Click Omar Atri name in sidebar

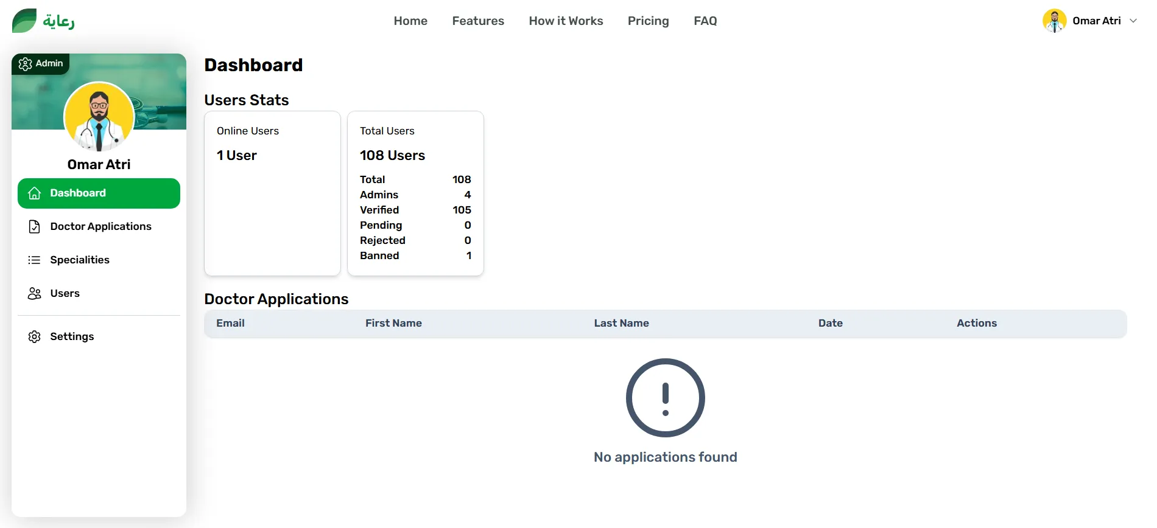(x=99, y=164)
